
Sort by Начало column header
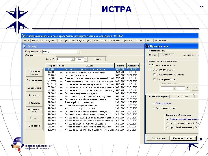[120, 66]
